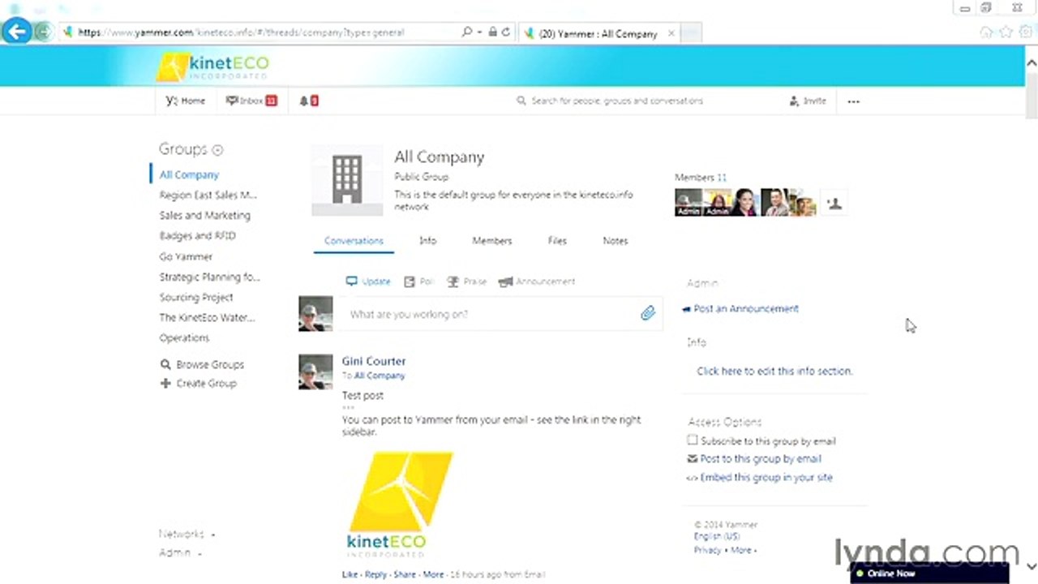
Task: Click Browse Groups in the sidebar
Action: click(x=202, y=364)
